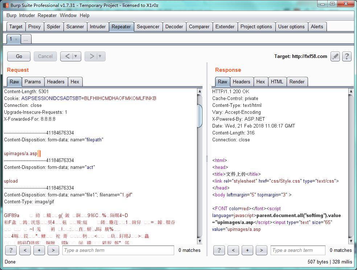Switch to the Comparer tab
Image resolution: width=357 pixels, height=270 pixels.
point(199,26)
